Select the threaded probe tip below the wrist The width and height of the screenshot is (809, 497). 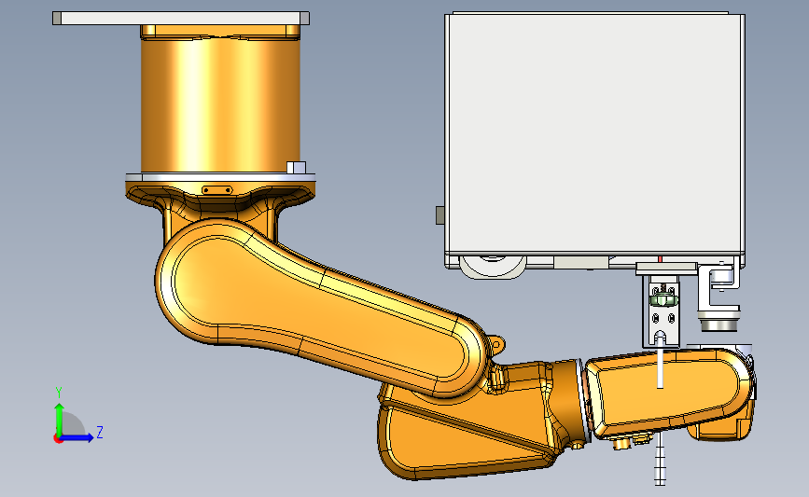(x=660, y=459)
